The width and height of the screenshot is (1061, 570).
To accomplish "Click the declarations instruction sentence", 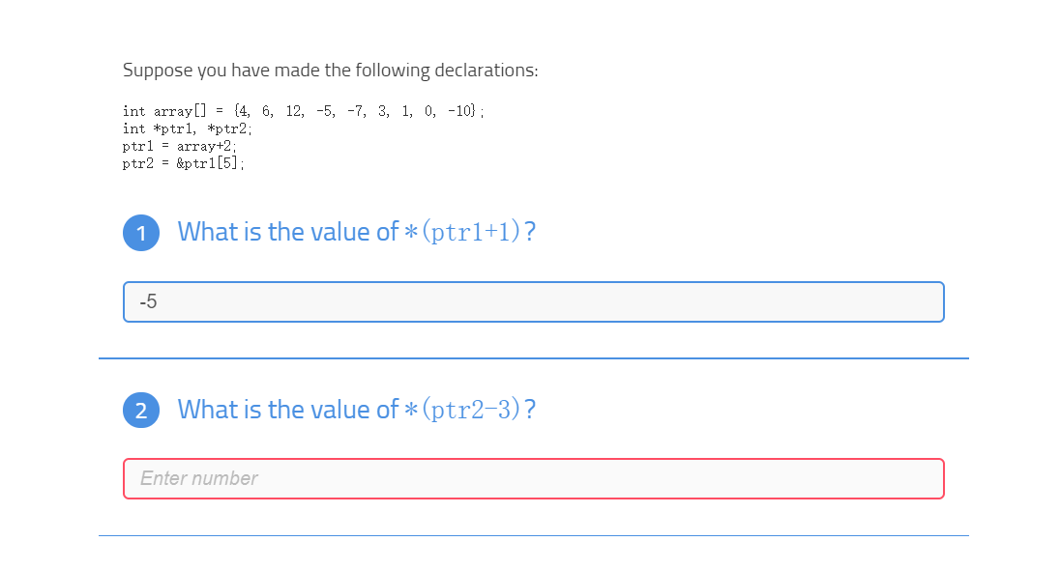I will (x=330, y=70).
